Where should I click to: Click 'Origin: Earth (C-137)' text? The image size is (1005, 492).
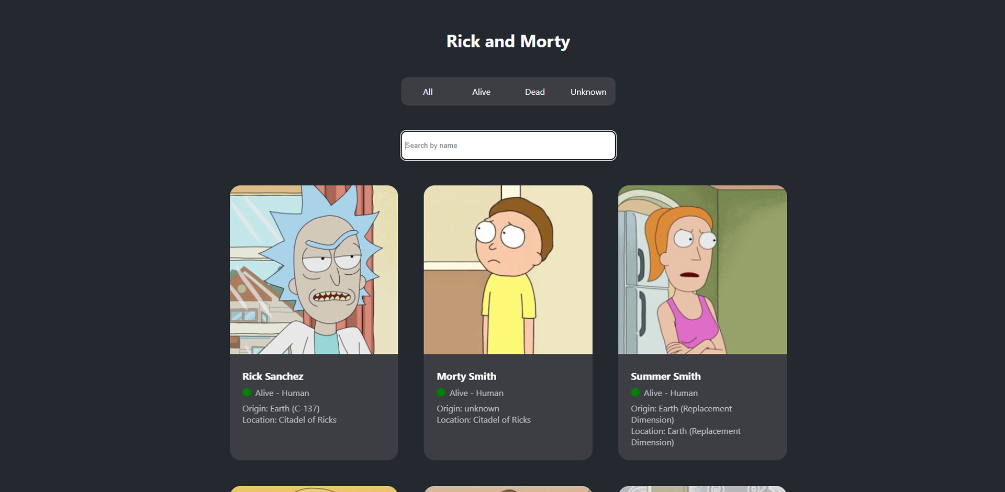coord(281,409)
